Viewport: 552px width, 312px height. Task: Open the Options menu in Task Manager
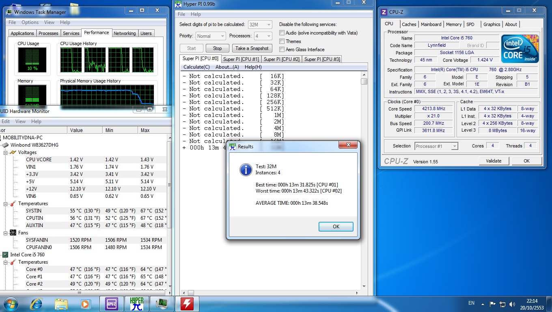tap(30, 22)
